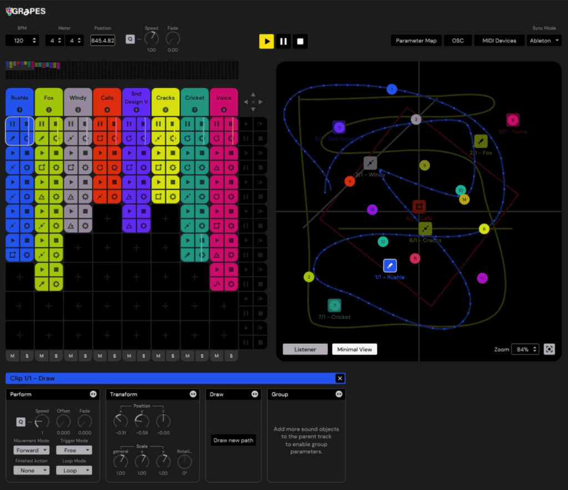This screenshot has height=490, width=568.
Task: Mute the Cricket track
Action: click(187, 356)
